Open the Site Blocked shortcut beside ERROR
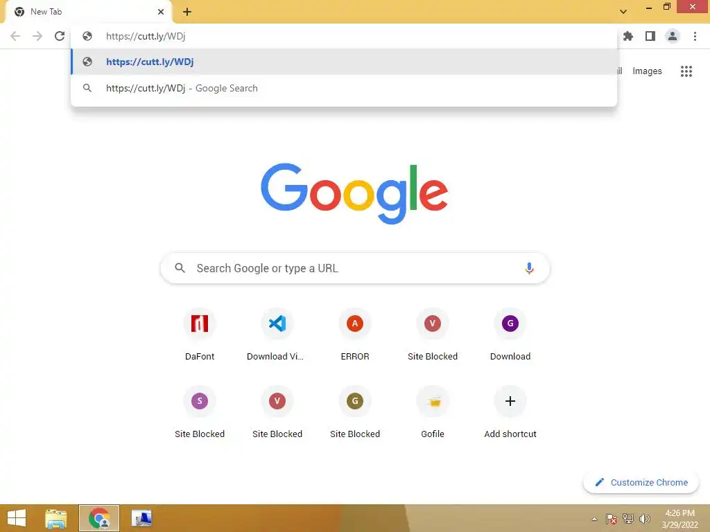 tap(433, 334)
